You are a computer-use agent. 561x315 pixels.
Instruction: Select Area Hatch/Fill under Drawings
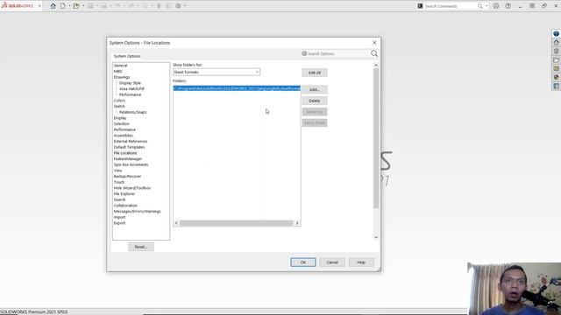click(x=131, y=89)
